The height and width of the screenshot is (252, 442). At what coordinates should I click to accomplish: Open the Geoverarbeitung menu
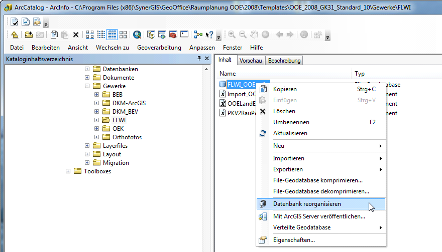click(x=159, y=48)
